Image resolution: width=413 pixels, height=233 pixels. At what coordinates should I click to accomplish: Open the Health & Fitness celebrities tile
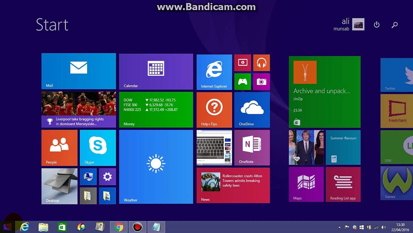click(x=306, y=147)
